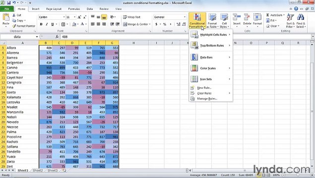This screenshot has height=178, width=315.
Task: Click the Cut scissors icon
Action: 14,15
